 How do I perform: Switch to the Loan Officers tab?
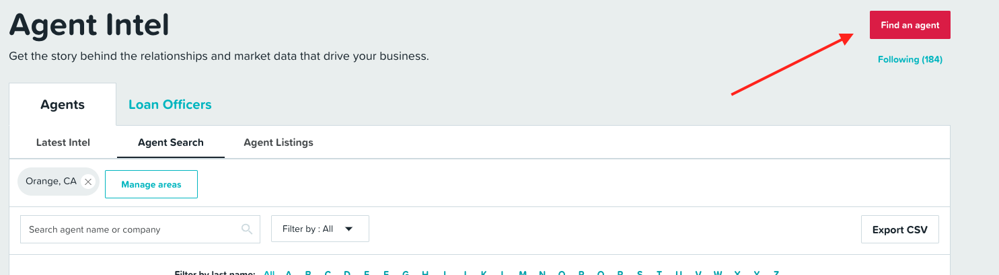coord(170,104)
